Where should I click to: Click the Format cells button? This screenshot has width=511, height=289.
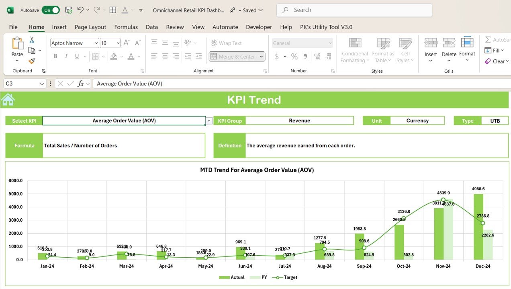pos(467,49)
